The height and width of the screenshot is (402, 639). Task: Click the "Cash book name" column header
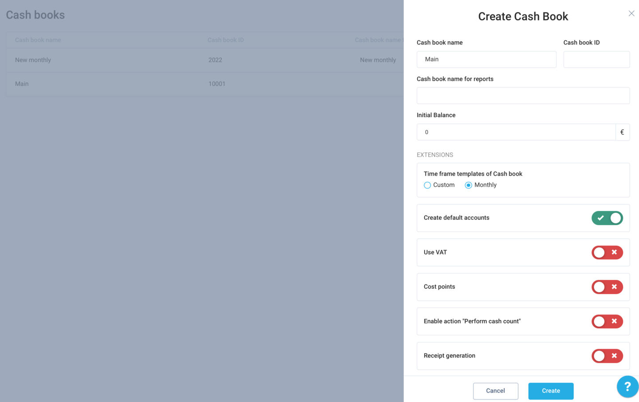(38, 40)
